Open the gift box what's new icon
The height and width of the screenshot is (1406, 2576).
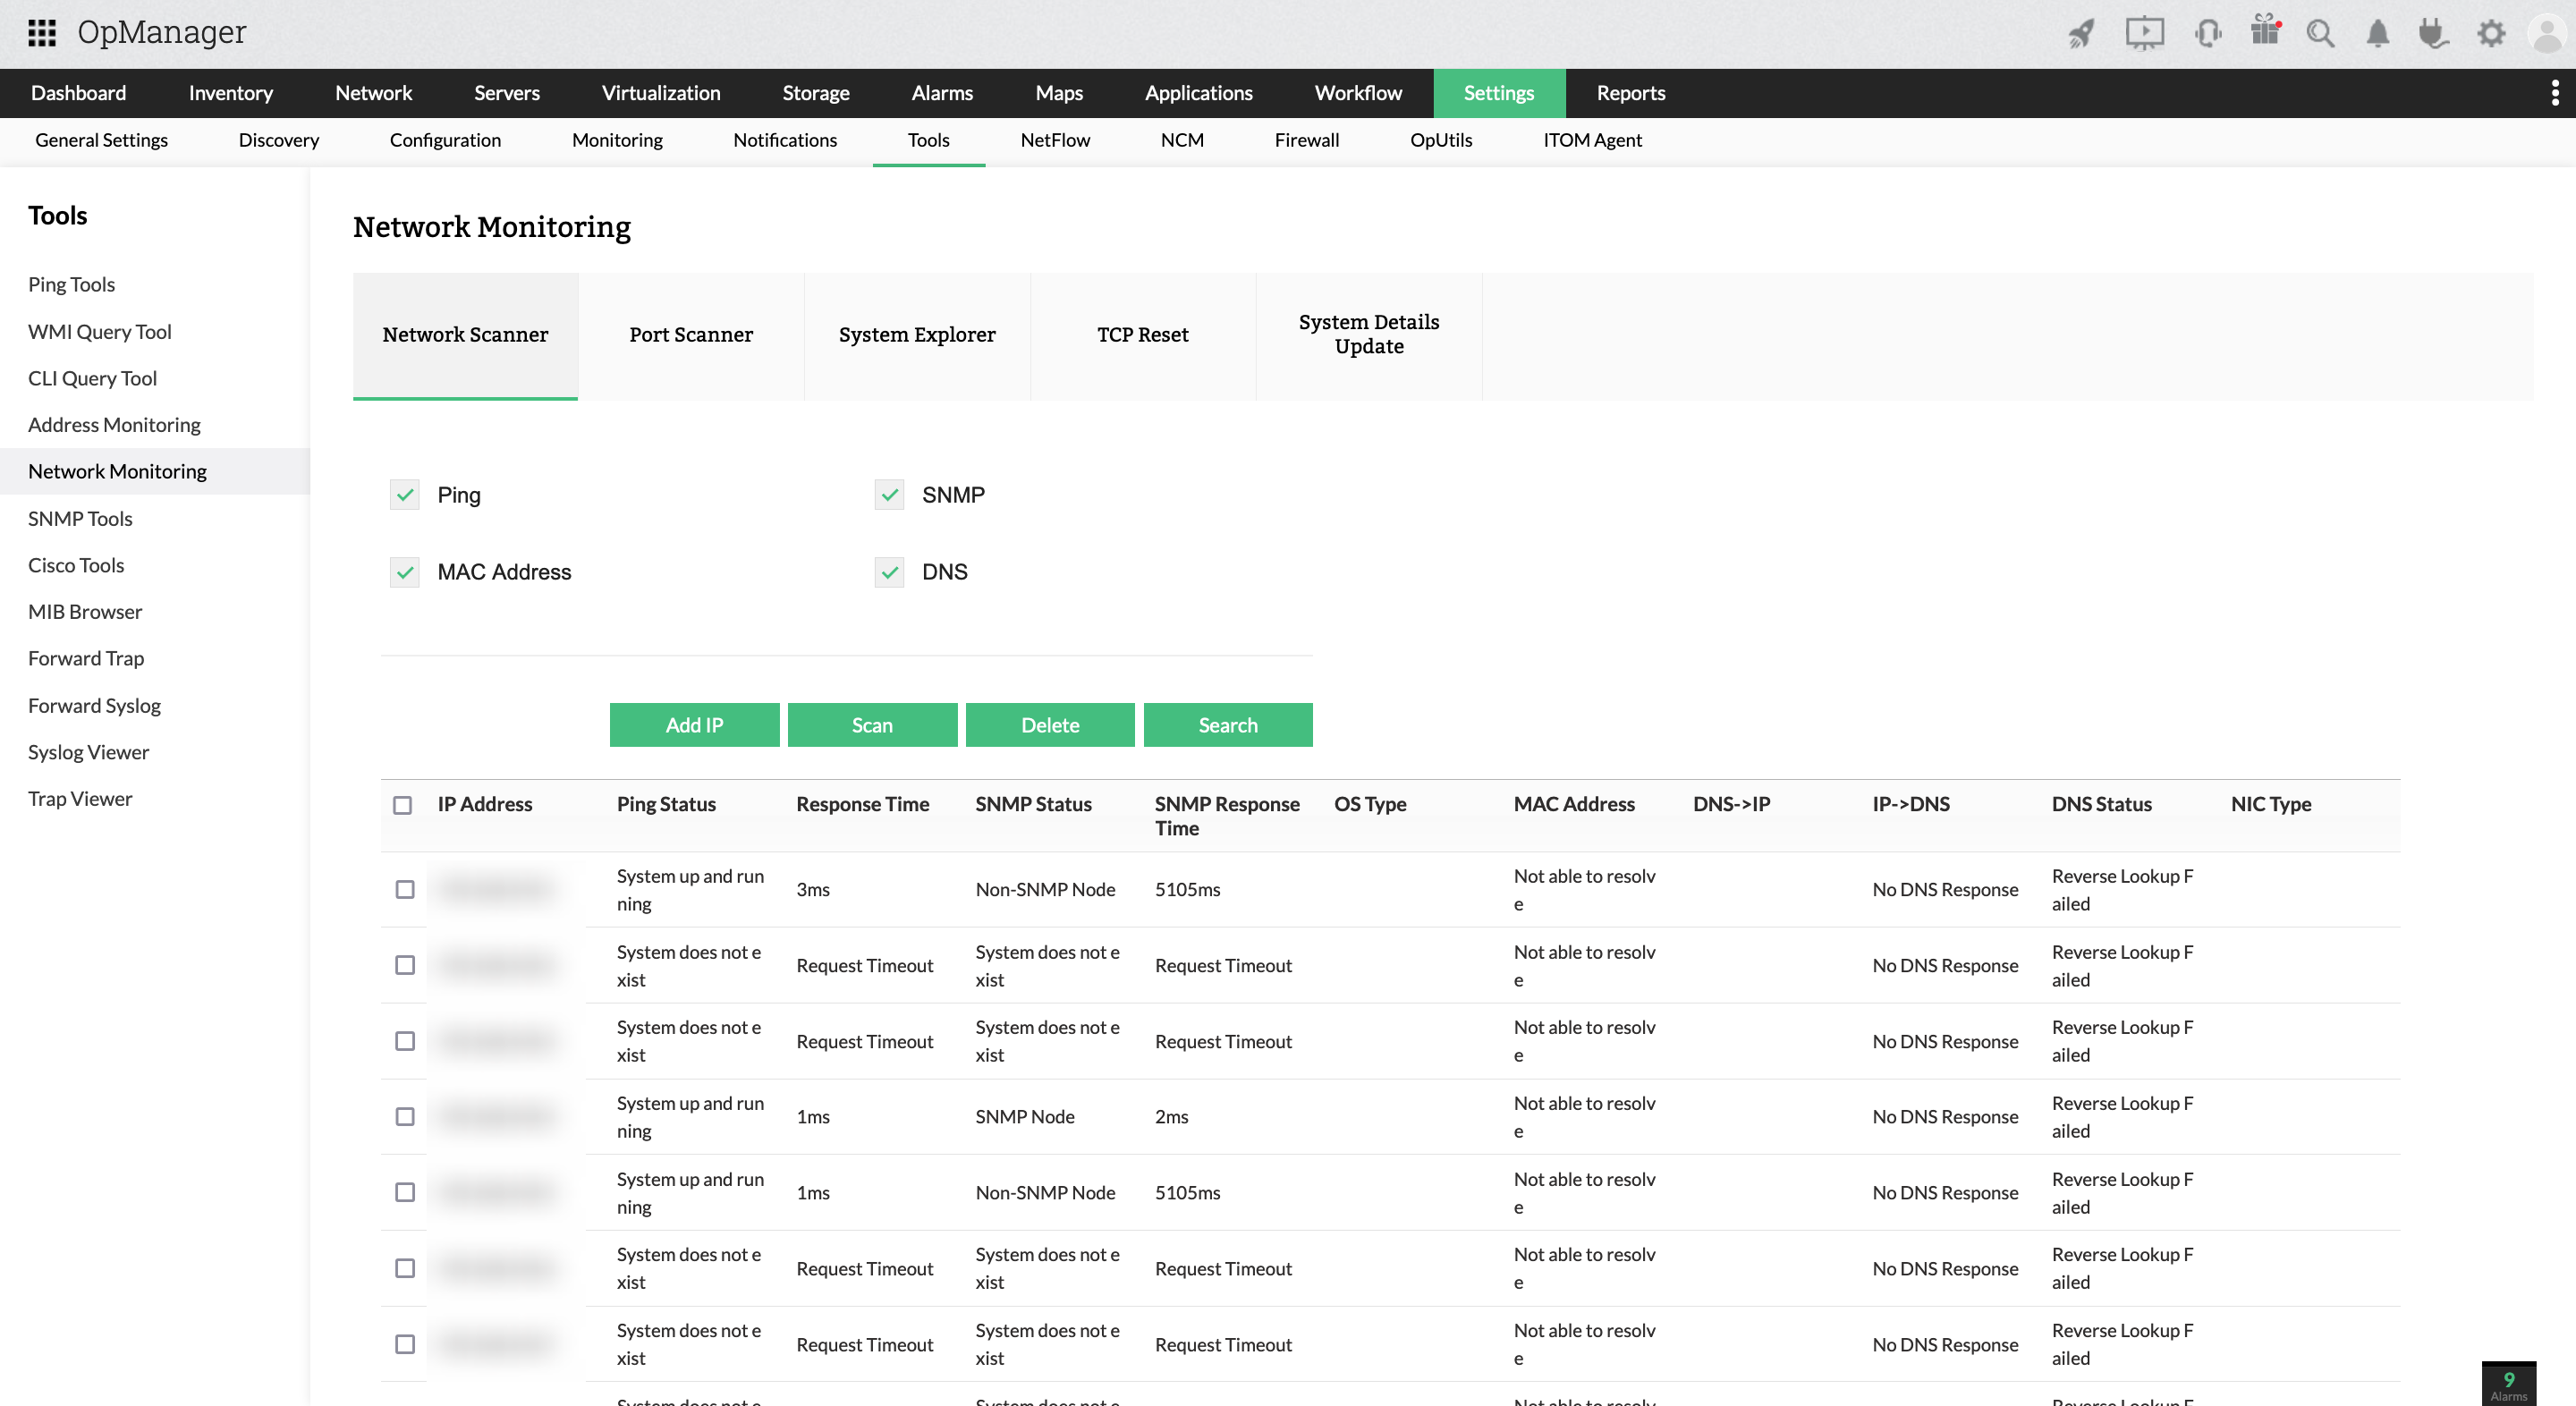click(x=2265, y=31)
